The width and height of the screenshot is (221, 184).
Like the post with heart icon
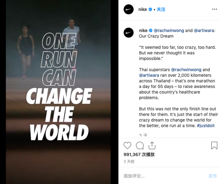pos(127,145)
